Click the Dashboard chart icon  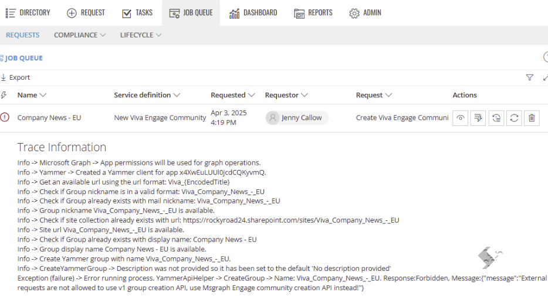click(x=234, y=13)
